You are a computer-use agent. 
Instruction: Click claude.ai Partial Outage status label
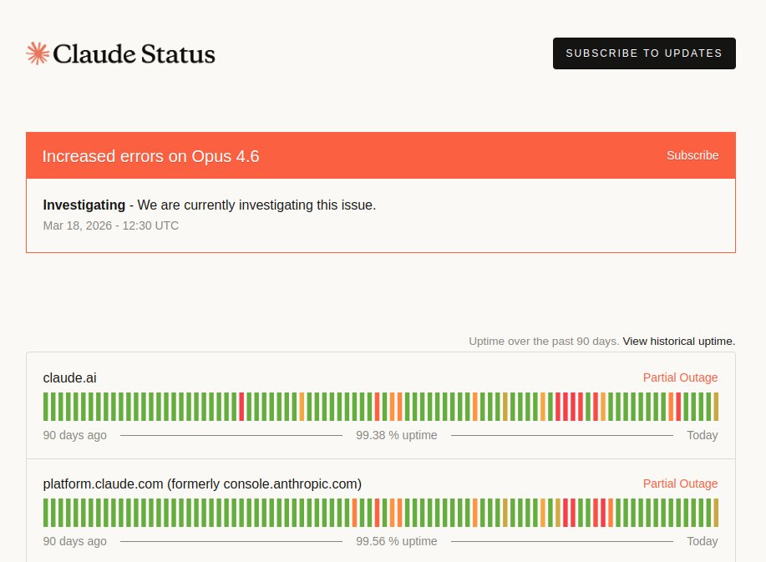click(680, 377)
